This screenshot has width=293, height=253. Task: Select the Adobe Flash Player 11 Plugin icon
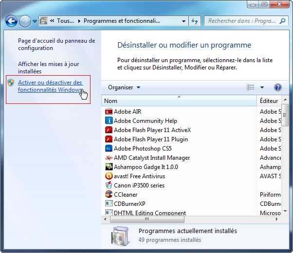click(x=109, y=139)
